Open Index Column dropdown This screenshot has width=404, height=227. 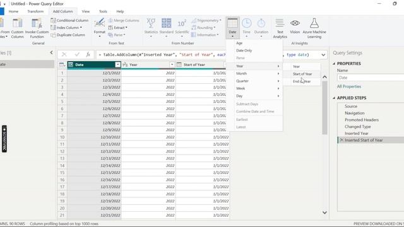coord(66,28)
